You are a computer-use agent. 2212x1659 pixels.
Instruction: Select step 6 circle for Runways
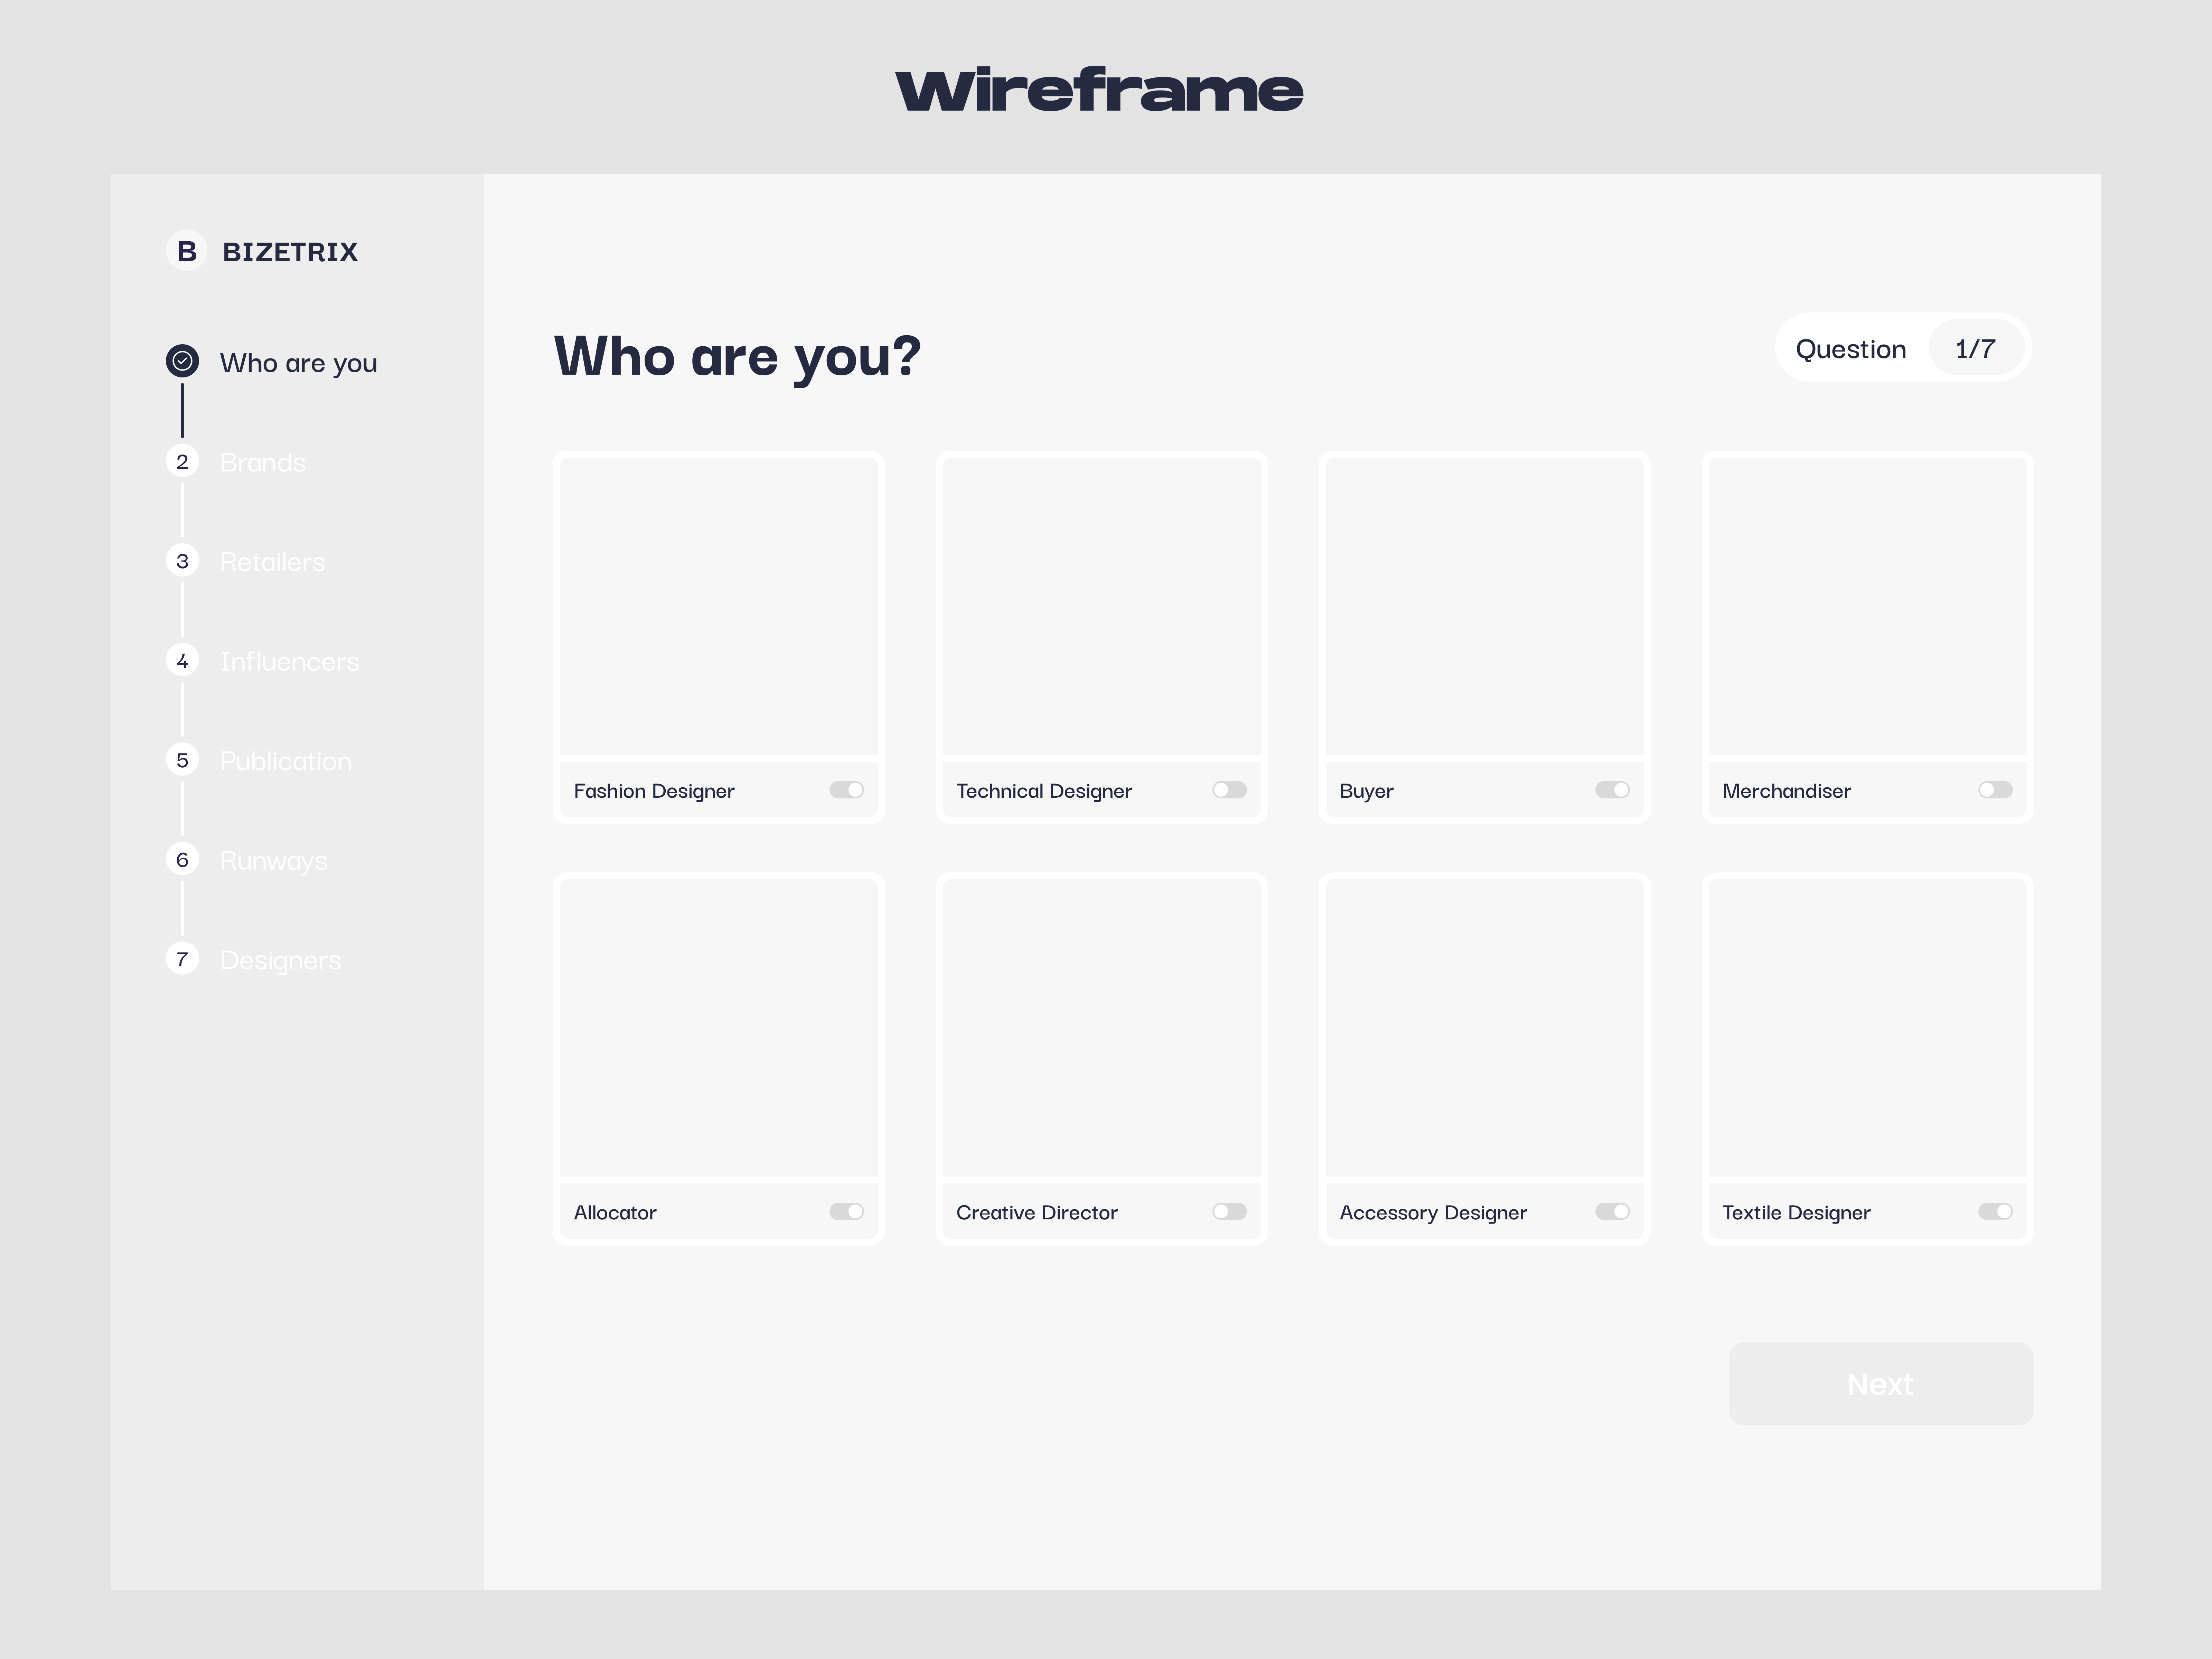coord(182,859)
